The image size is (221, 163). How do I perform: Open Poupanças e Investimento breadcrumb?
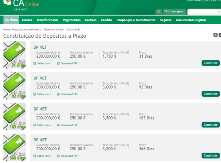(26, 29)
